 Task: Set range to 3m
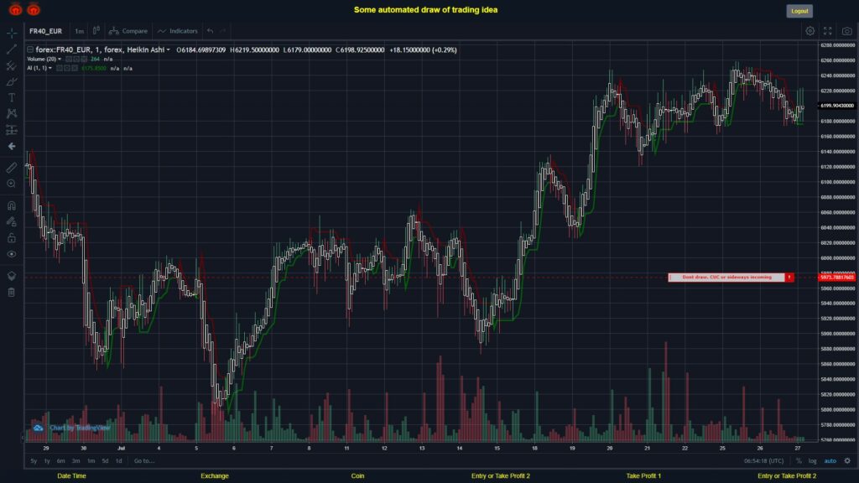click(75, 461)
